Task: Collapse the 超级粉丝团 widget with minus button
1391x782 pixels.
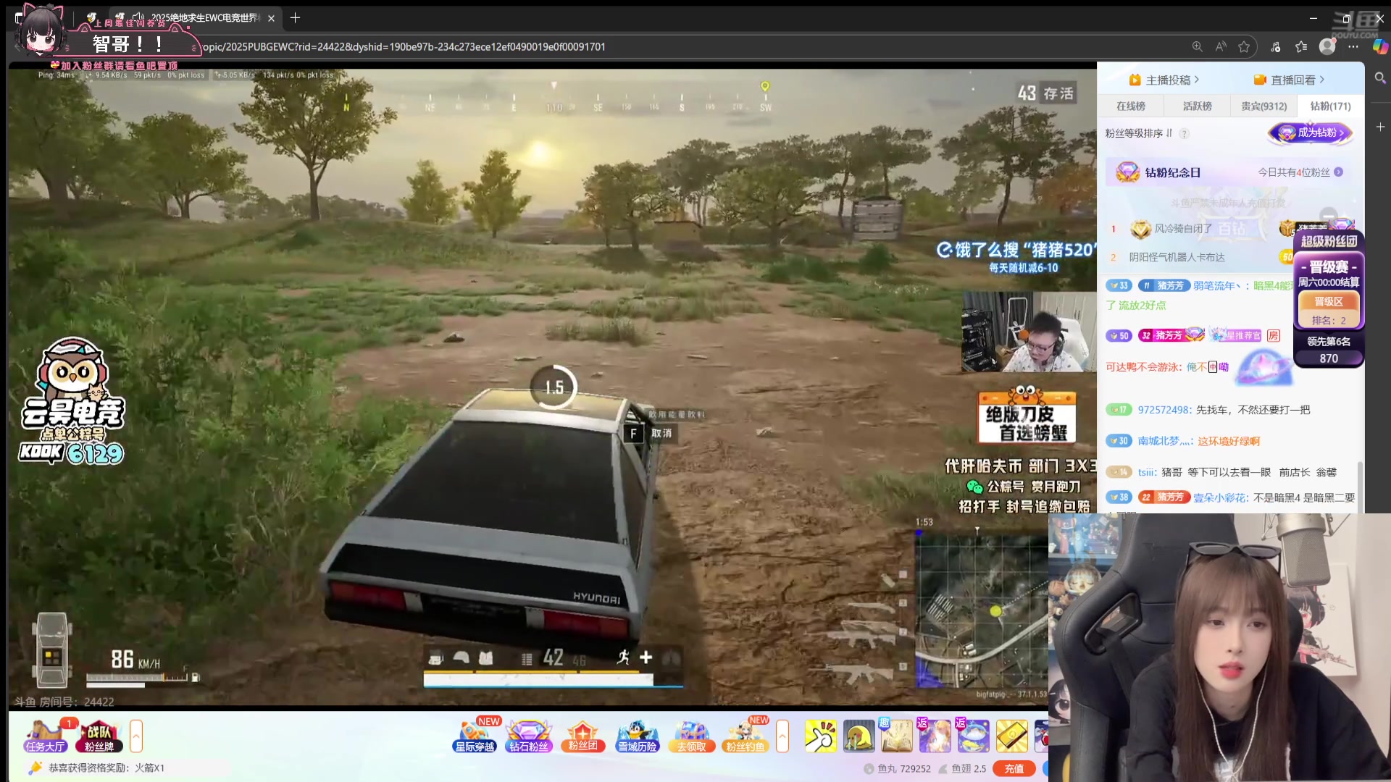Action: [x=1328, y=216]
